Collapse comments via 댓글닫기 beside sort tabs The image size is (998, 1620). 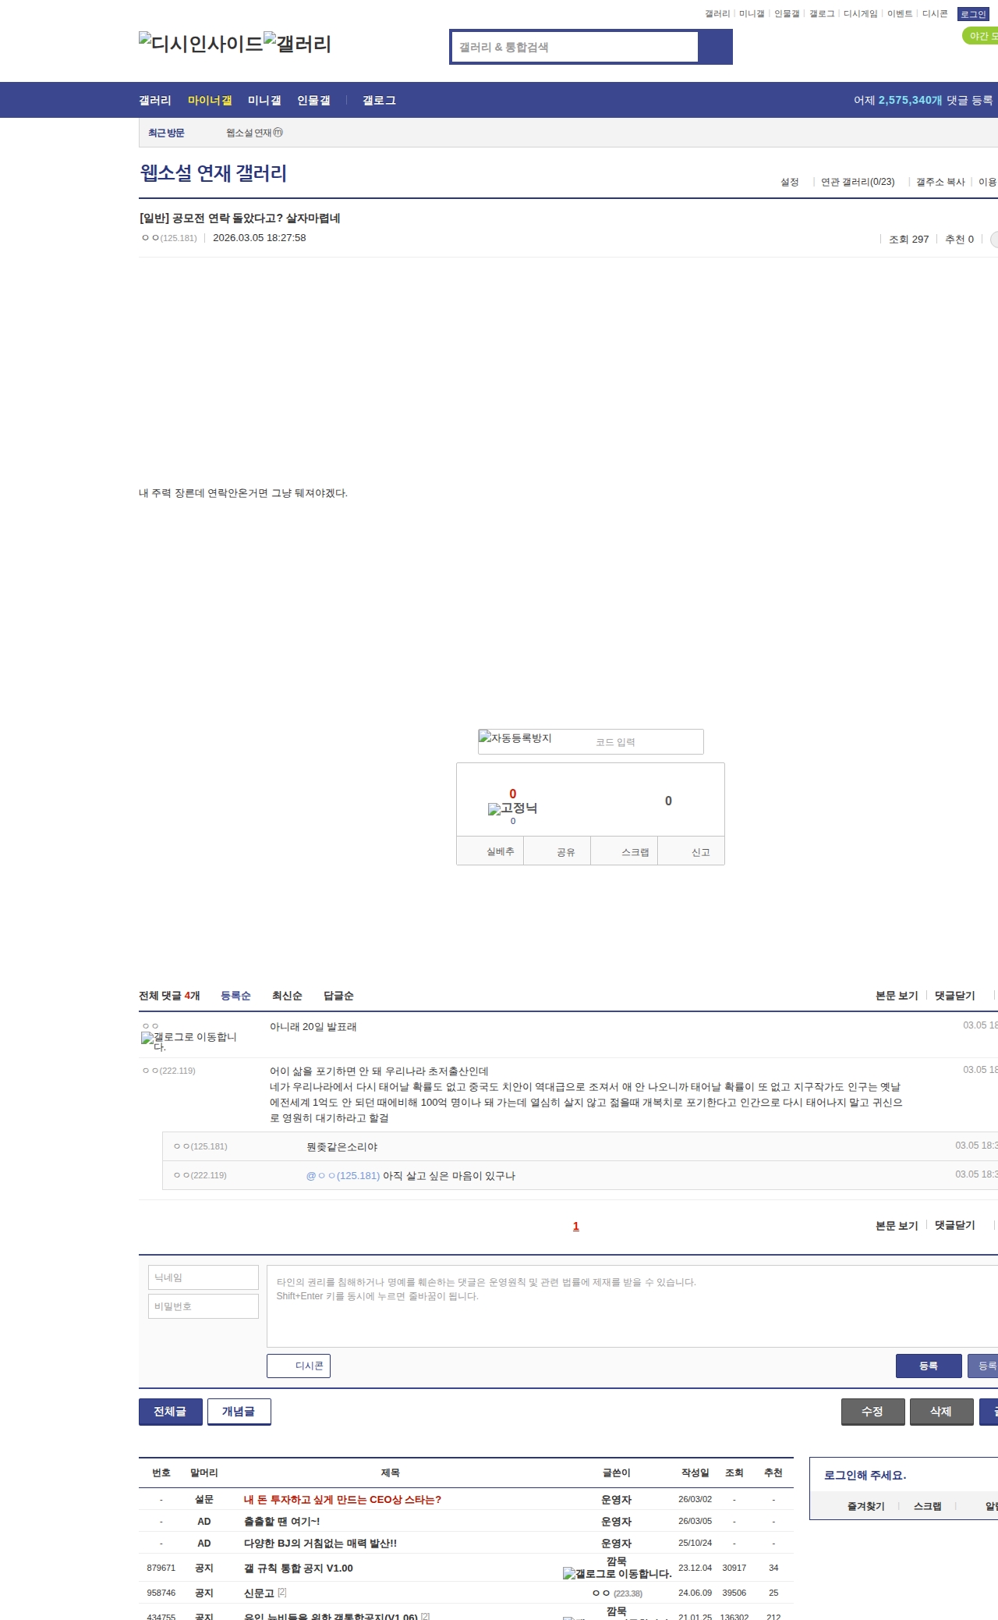point(955,996)
